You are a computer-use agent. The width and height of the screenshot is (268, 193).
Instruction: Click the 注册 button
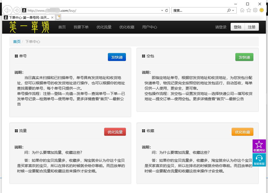click(252, 27)
